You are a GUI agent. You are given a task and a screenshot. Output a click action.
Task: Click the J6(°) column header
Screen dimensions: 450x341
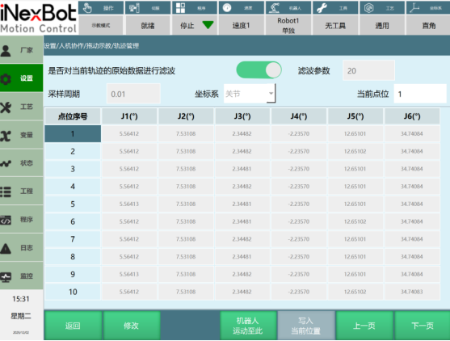point(412,116)
